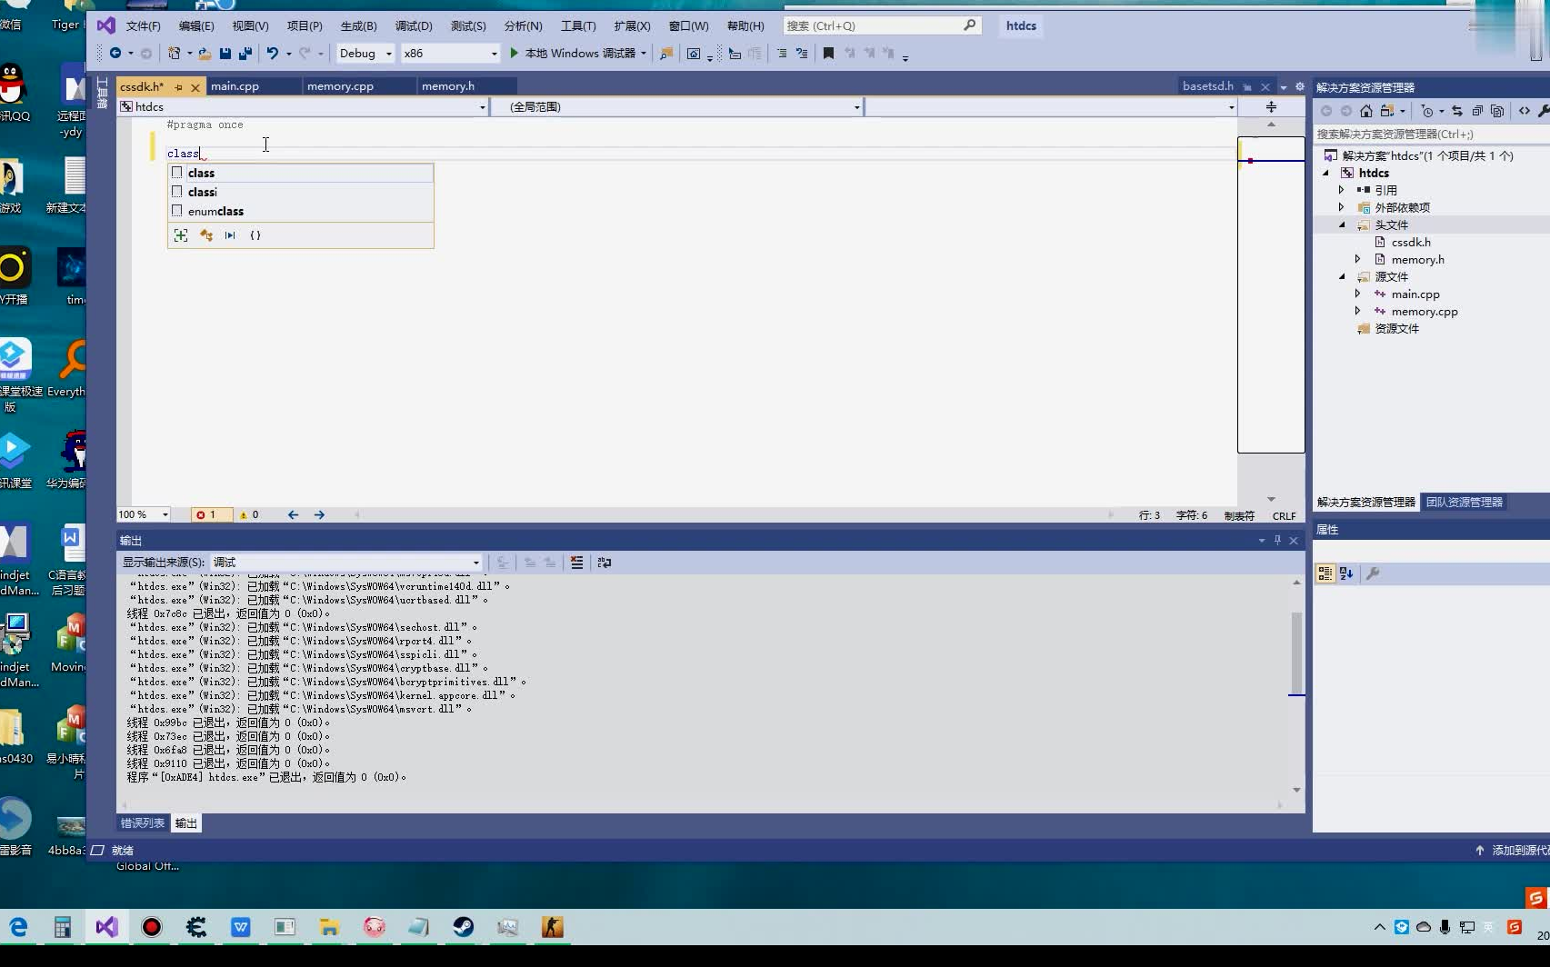This screenshot has height=967, width=1550.
Task: Click the Clear All output icon
Action: (577, 562)
